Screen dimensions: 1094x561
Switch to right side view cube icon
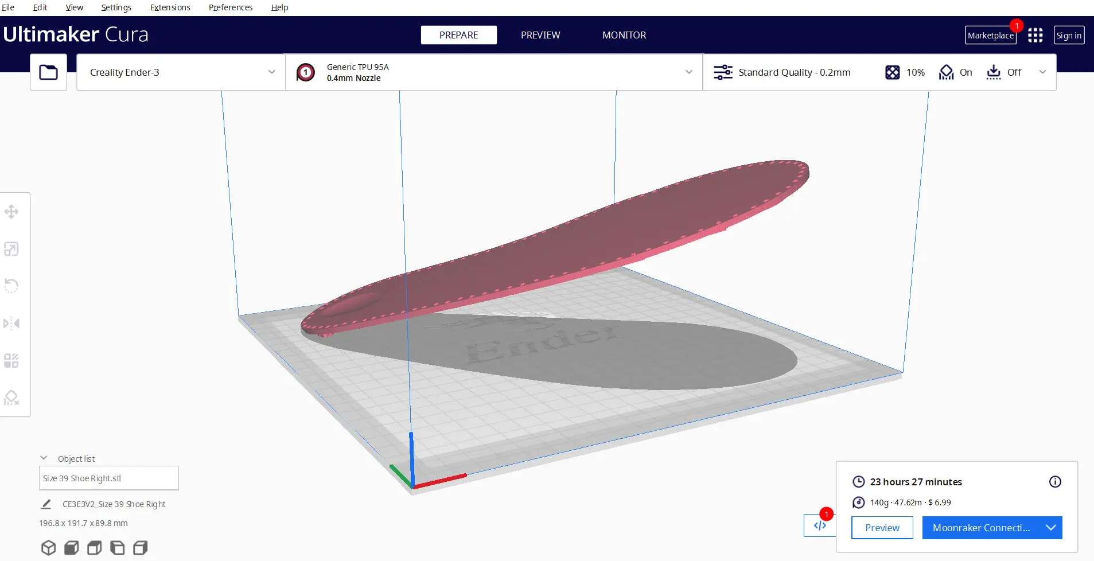141,548
